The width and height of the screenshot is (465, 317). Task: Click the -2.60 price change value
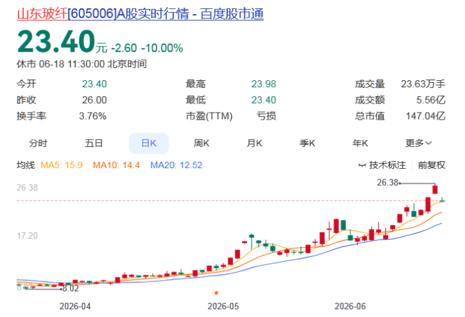pyautogui.click(x=124, y=48)
